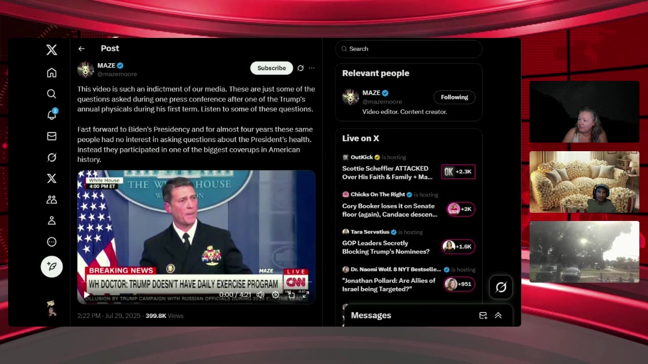
Task: Click Tara Servatius +1.6K listeners badge
Action: [458, 247]
